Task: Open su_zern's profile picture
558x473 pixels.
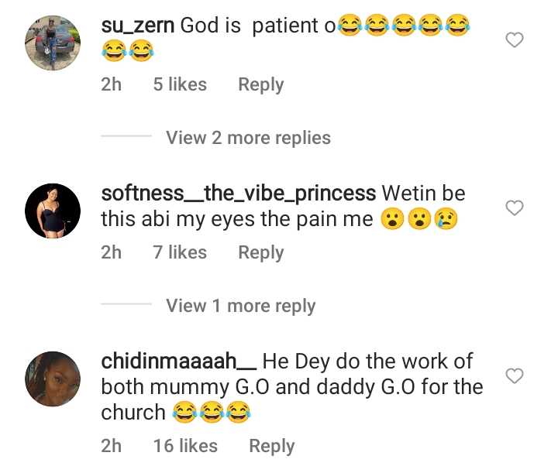Action: coord(53,44)
